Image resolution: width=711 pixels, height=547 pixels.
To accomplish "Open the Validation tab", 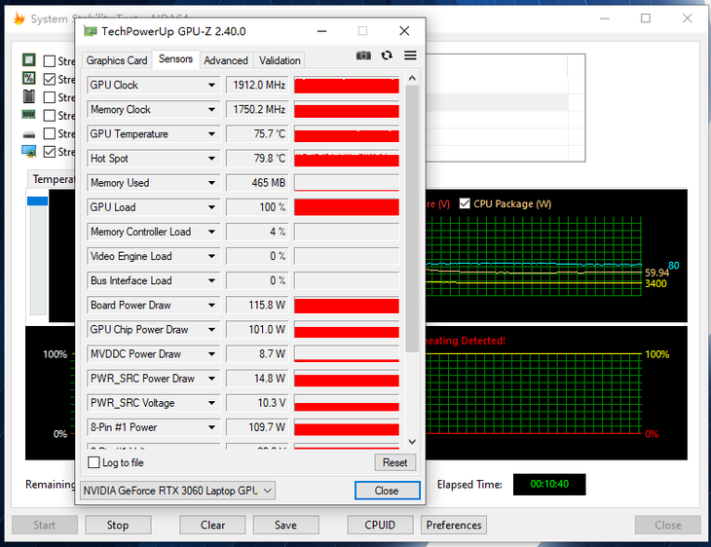I will coord(280,60).
